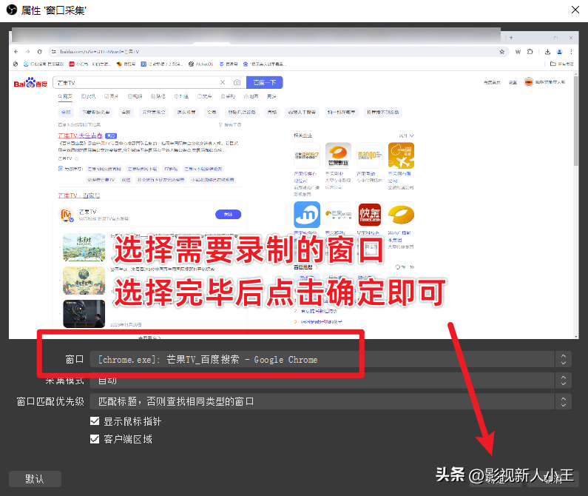Toggle the 显示鼠标指针 checkbox

[x=95, y=421]
